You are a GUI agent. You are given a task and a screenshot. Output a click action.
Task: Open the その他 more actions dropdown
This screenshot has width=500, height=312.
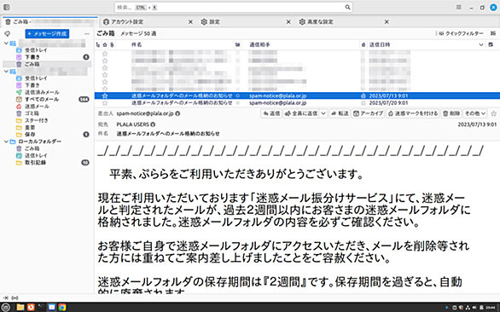click(474, 113)
